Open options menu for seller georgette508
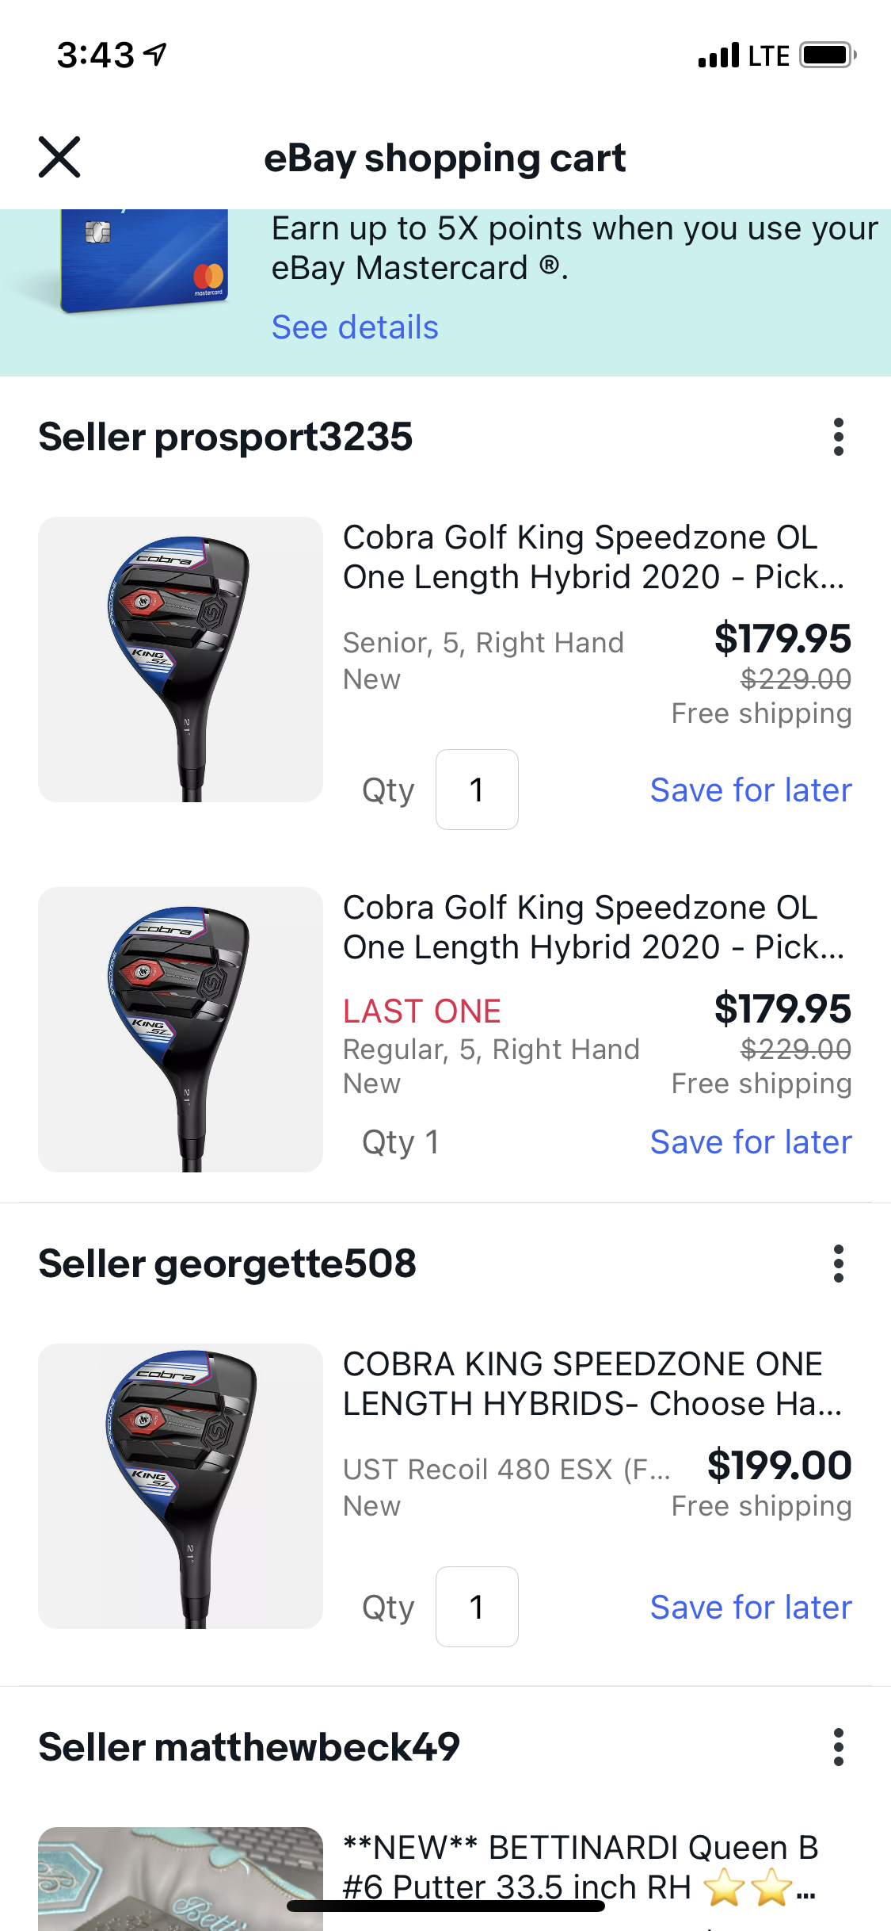The image size is (891, 1931). 838,1264
